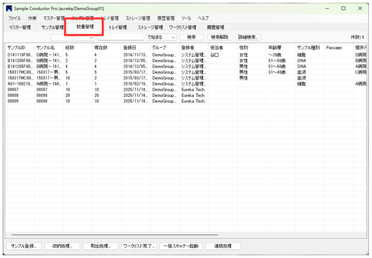The height and width of the screenshot is (258, 372).
Task: Click the search keyword input field
Action: coord(121,38)
